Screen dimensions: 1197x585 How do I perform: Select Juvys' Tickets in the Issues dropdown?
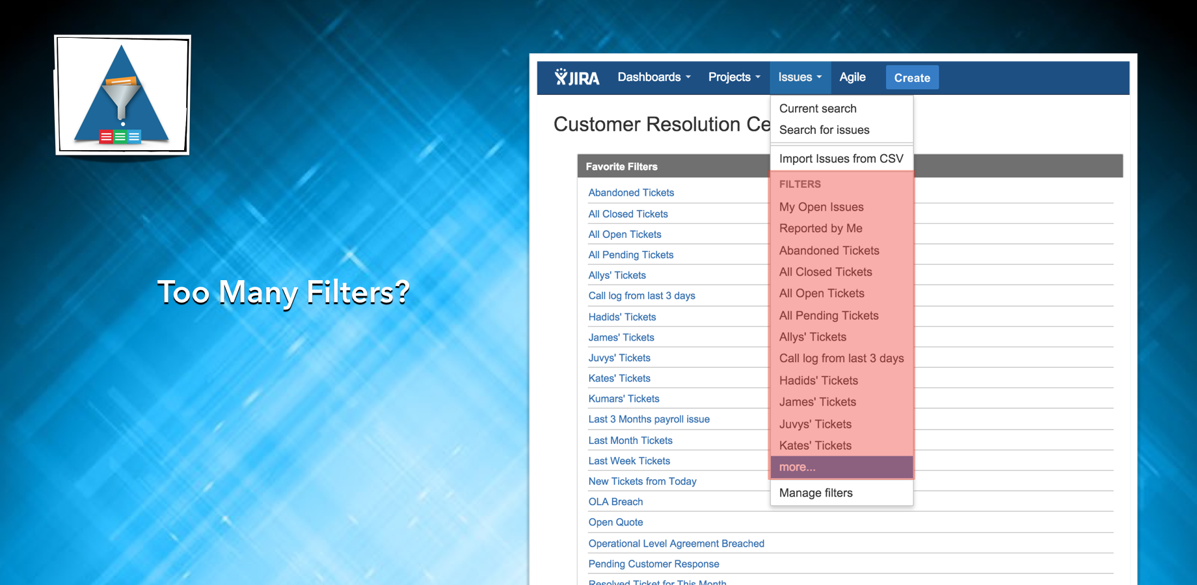click(x=842, y=424)
